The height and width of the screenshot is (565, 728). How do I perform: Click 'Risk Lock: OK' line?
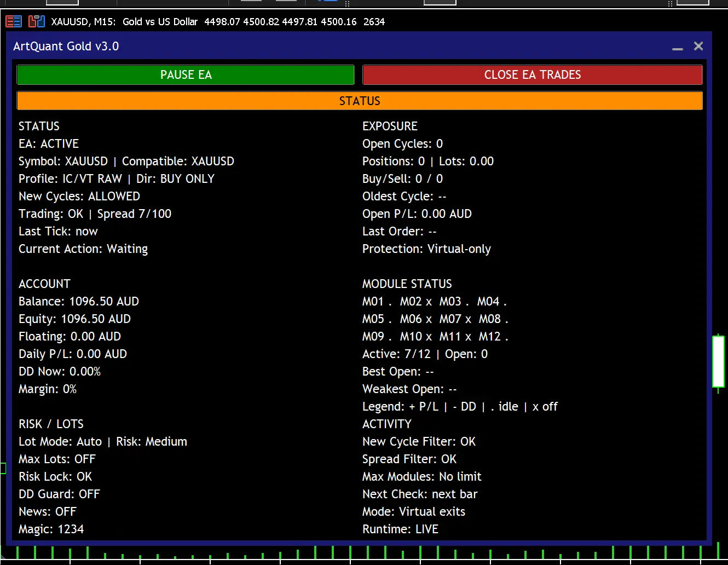tap(55, 476)
